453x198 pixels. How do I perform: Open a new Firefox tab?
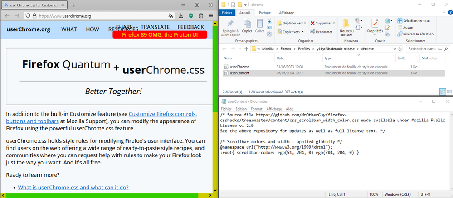click(x=73, y=5)
